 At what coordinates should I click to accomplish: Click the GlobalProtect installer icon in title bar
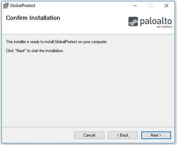tap(6, 6)
